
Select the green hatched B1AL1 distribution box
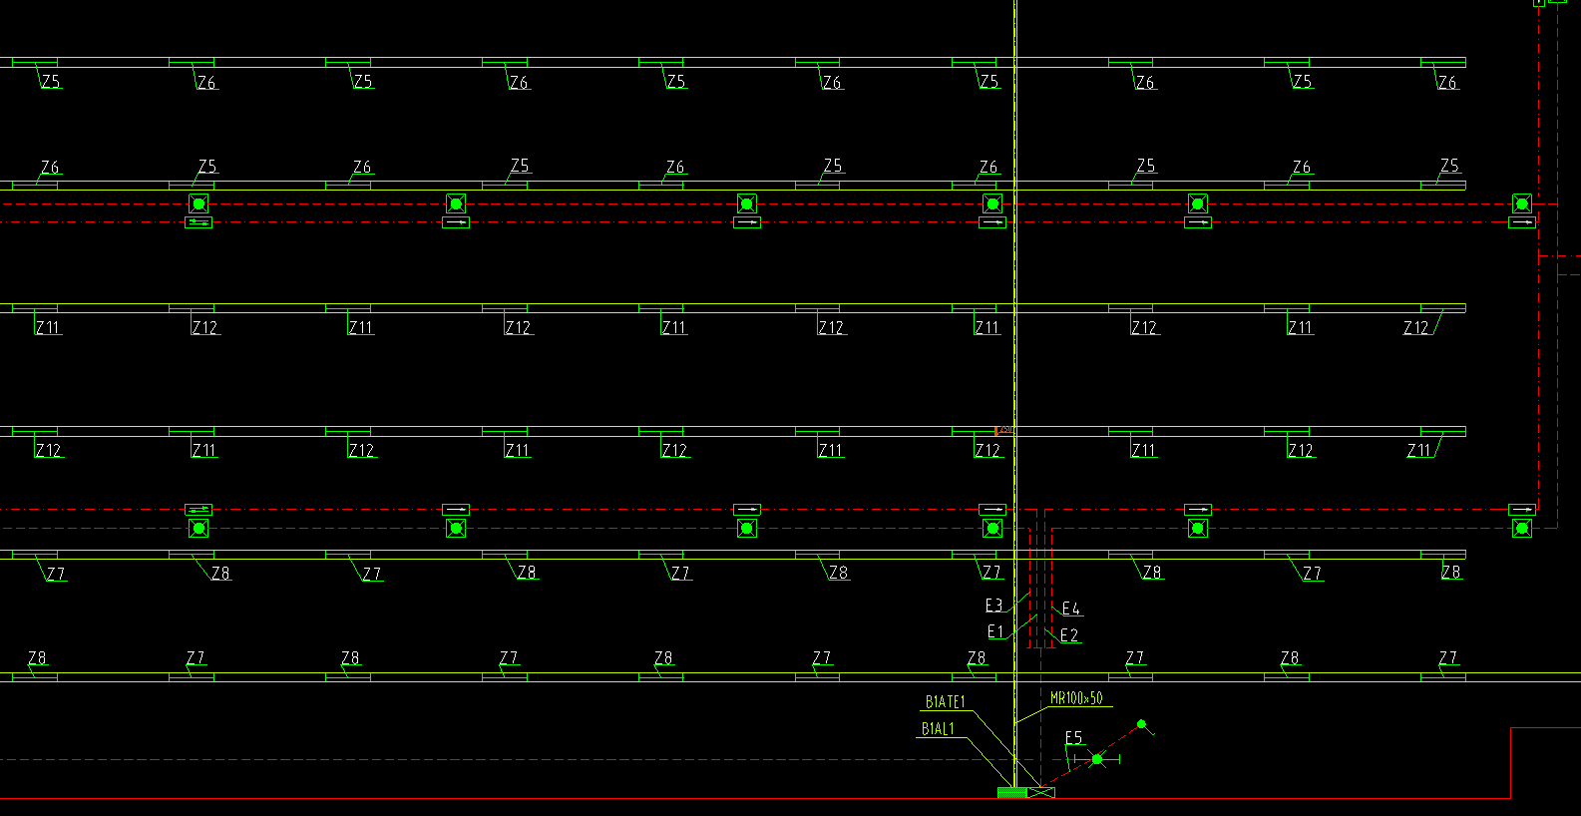(x=1011, y=792)
